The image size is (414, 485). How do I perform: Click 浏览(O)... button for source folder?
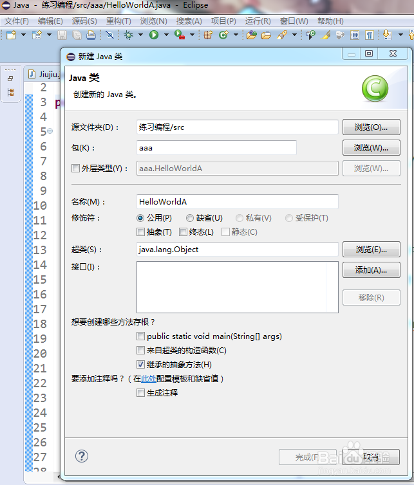tap(372, 127)
